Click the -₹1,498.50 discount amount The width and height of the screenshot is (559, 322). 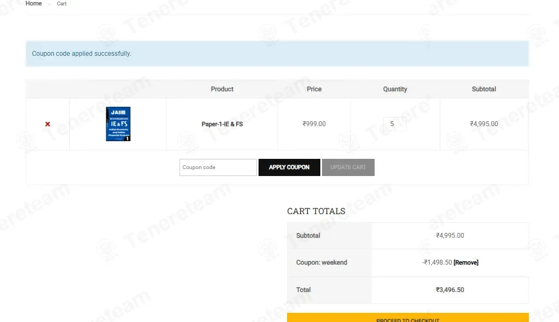pos(437,262)
